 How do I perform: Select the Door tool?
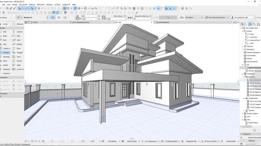[x=18, y=48]
